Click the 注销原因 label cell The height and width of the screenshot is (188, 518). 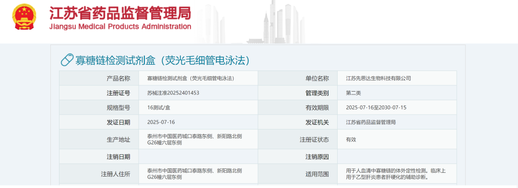[298, 156]
